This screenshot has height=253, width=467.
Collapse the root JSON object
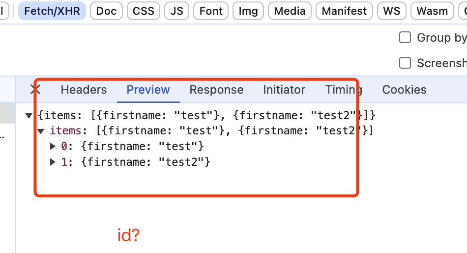[x=29, y=116]
